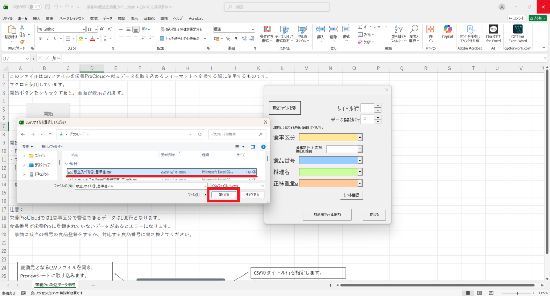Image resolution: width=550 pixels, height=296 pixels.
Task: Expand the デスクトップ tree node
Action: point(24,164)
